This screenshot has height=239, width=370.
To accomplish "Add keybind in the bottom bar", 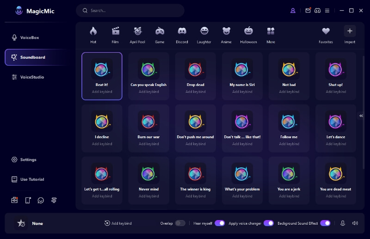I will (118, 223).
